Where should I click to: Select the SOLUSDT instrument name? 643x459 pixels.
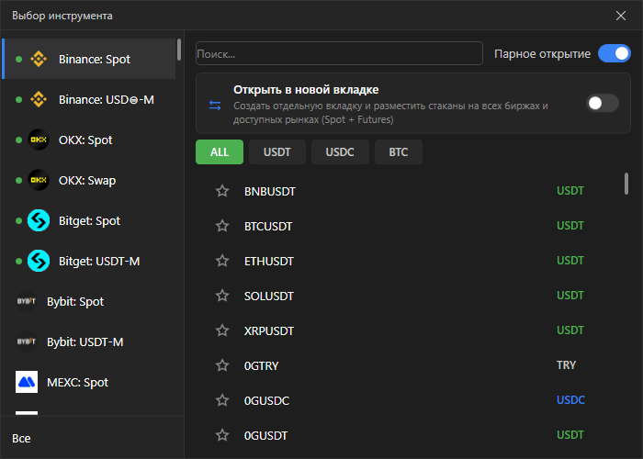click(x=269, y=296)
